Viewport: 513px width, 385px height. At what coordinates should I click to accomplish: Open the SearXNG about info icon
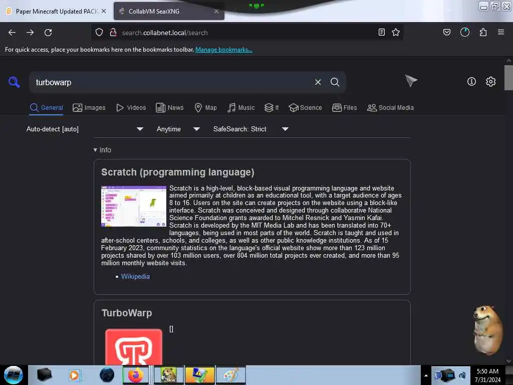point(471,82)
